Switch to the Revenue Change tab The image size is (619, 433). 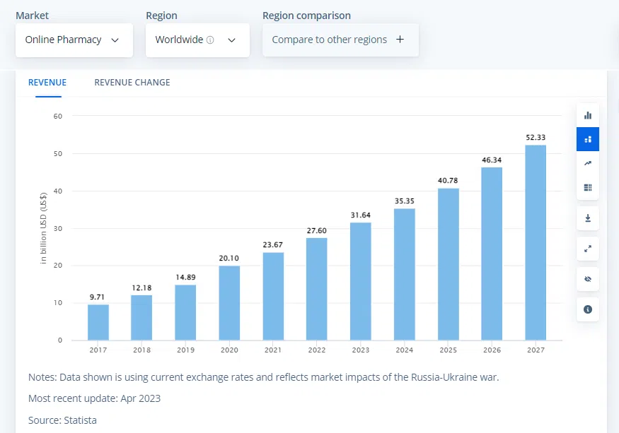pyautogui.click(x=132, y=83)
